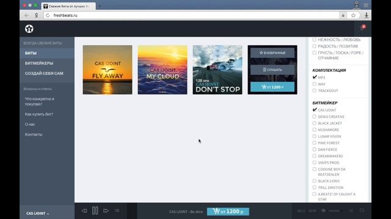This screenshot has width=391, height=219.
Task: Uncheck the MP3 format checkbox
Action: click(315, 77)
